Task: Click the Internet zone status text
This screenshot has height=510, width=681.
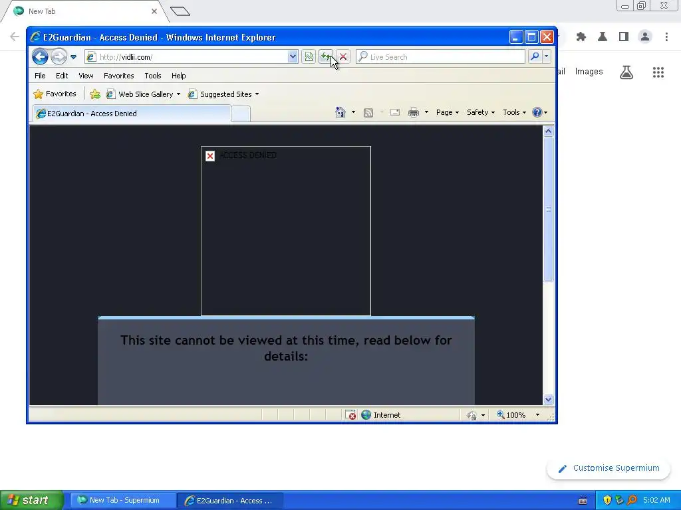Action: click(387, 415)
